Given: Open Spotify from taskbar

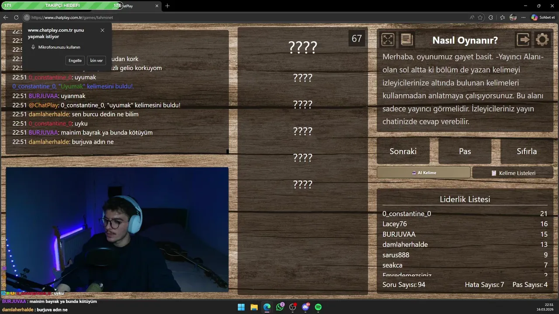Looking at the screenshot, I should pyautogui.click(x=318, y=307).
